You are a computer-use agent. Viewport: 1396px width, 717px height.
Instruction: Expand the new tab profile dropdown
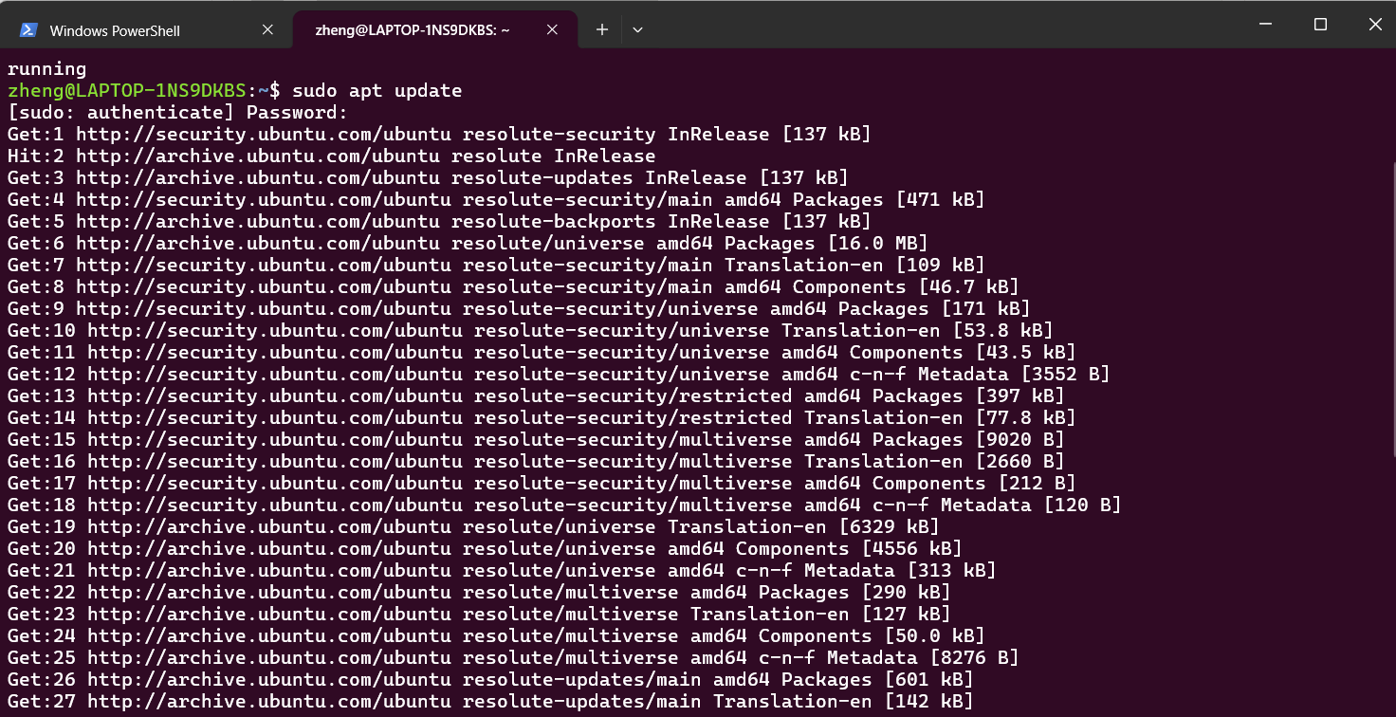tap(637, 30)
